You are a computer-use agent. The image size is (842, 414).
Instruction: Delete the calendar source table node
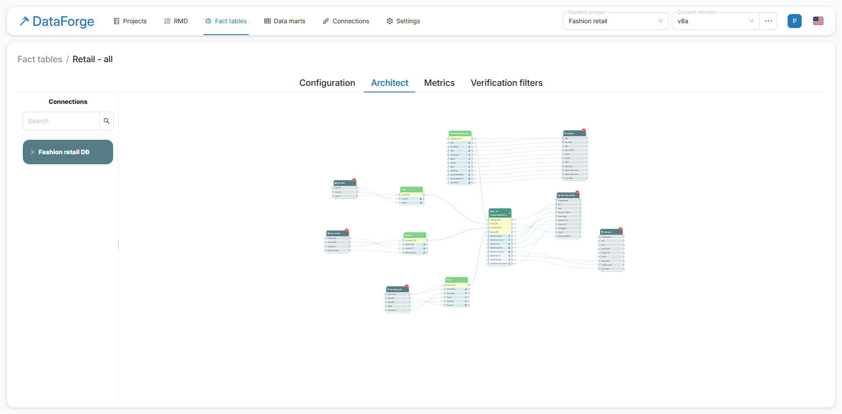click(584, 131)
